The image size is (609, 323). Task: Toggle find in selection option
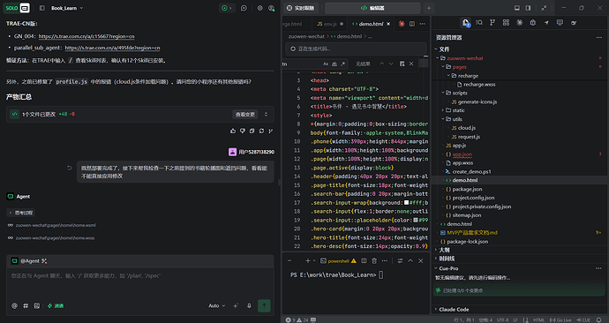[x=402, y=64]
